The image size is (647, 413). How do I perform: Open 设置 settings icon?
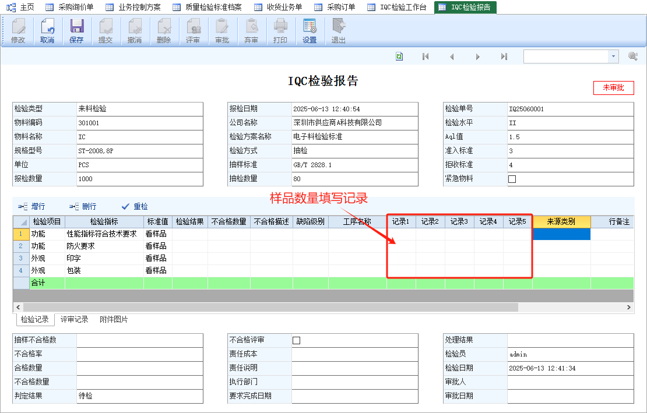pos(310,31)
